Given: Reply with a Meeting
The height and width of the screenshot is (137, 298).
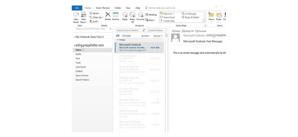Looking at the screenshot, I should tap(151, 14).
